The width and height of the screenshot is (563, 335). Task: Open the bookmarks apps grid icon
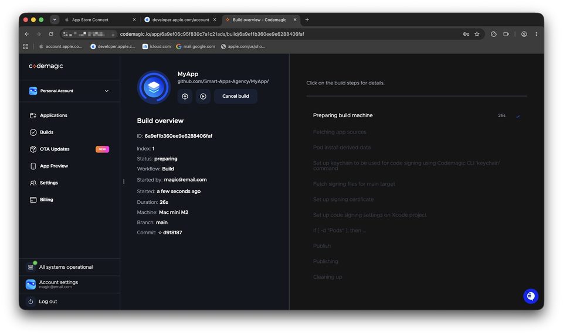click(26, 47)
